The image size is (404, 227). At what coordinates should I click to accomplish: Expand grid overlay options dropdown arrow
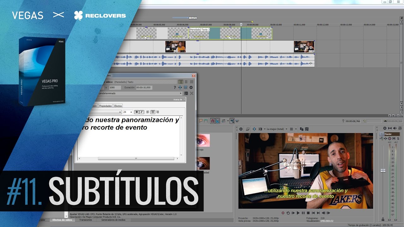tap(296, 129)
